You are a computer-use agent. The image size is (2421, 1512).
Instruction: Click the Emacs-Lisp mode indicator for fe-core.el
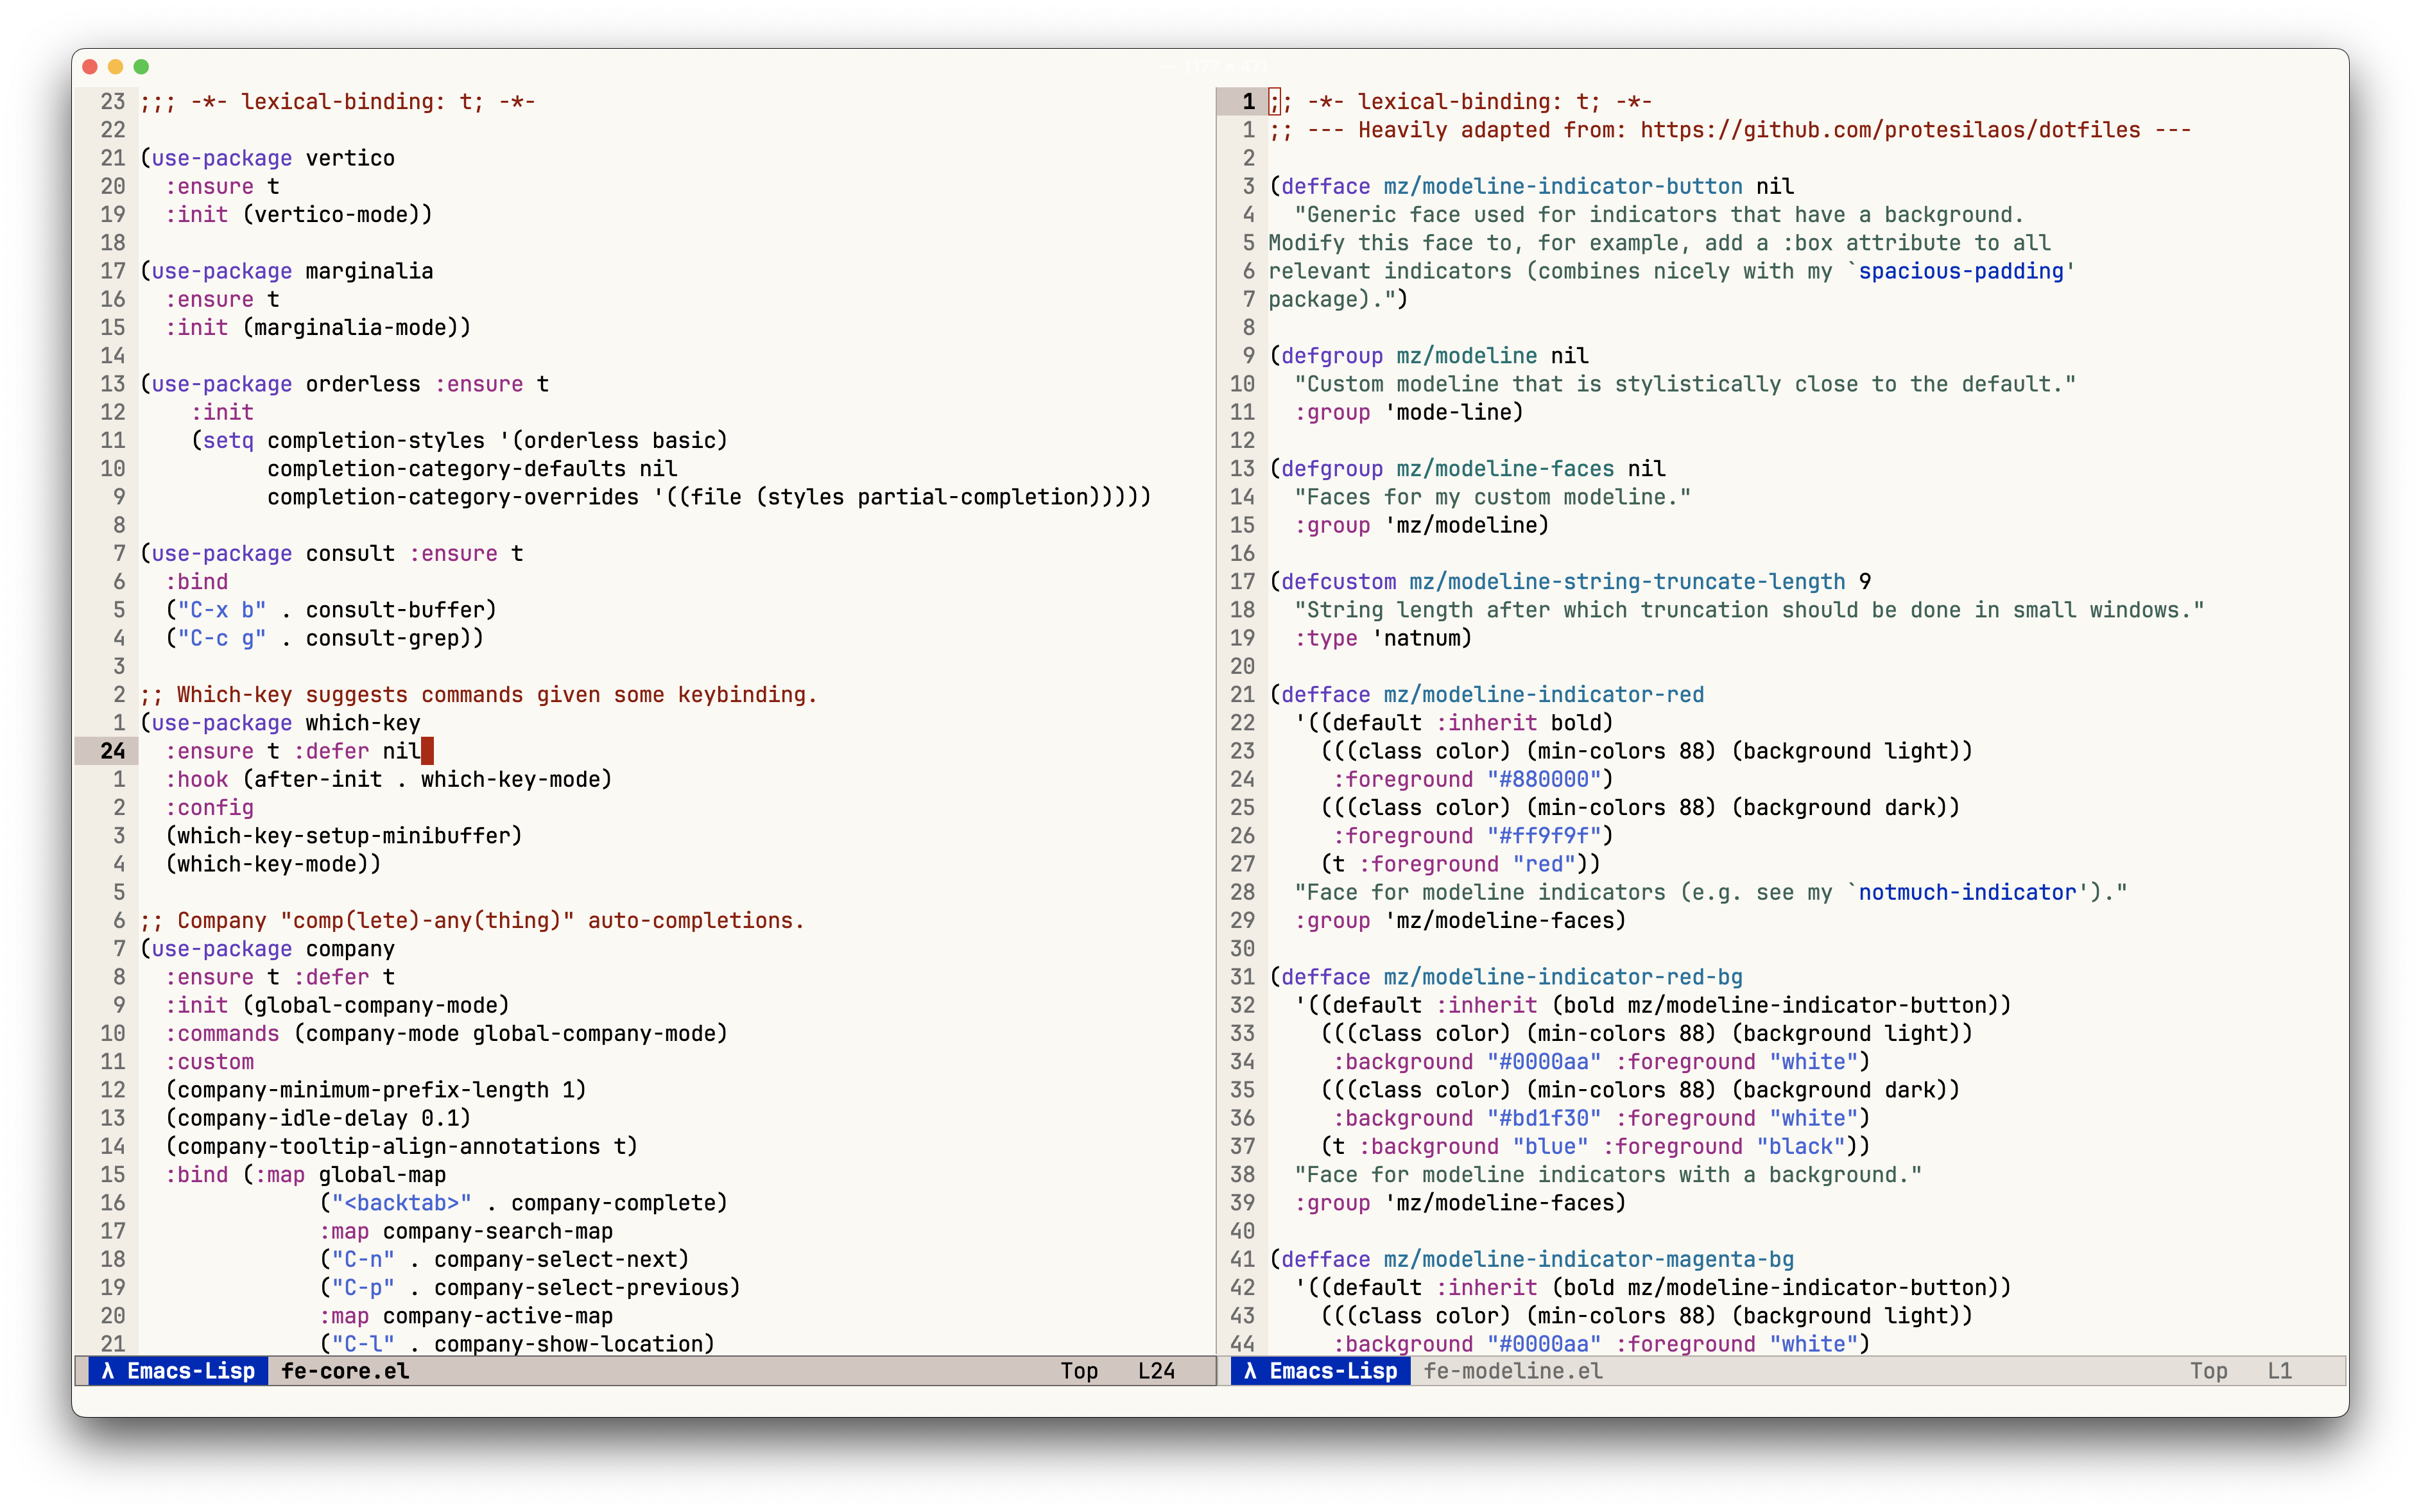pyautogui.click(x=179, y=1370)
